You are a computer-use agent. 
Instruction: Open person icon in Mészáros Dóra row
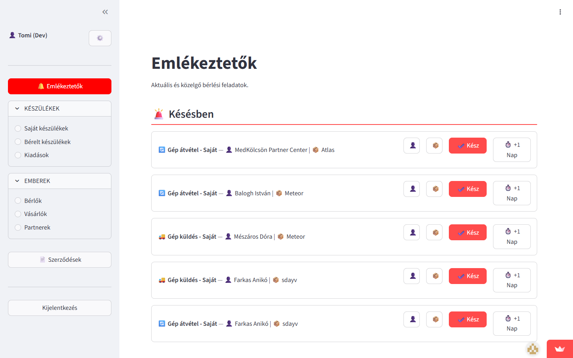[x=412, y=232]
